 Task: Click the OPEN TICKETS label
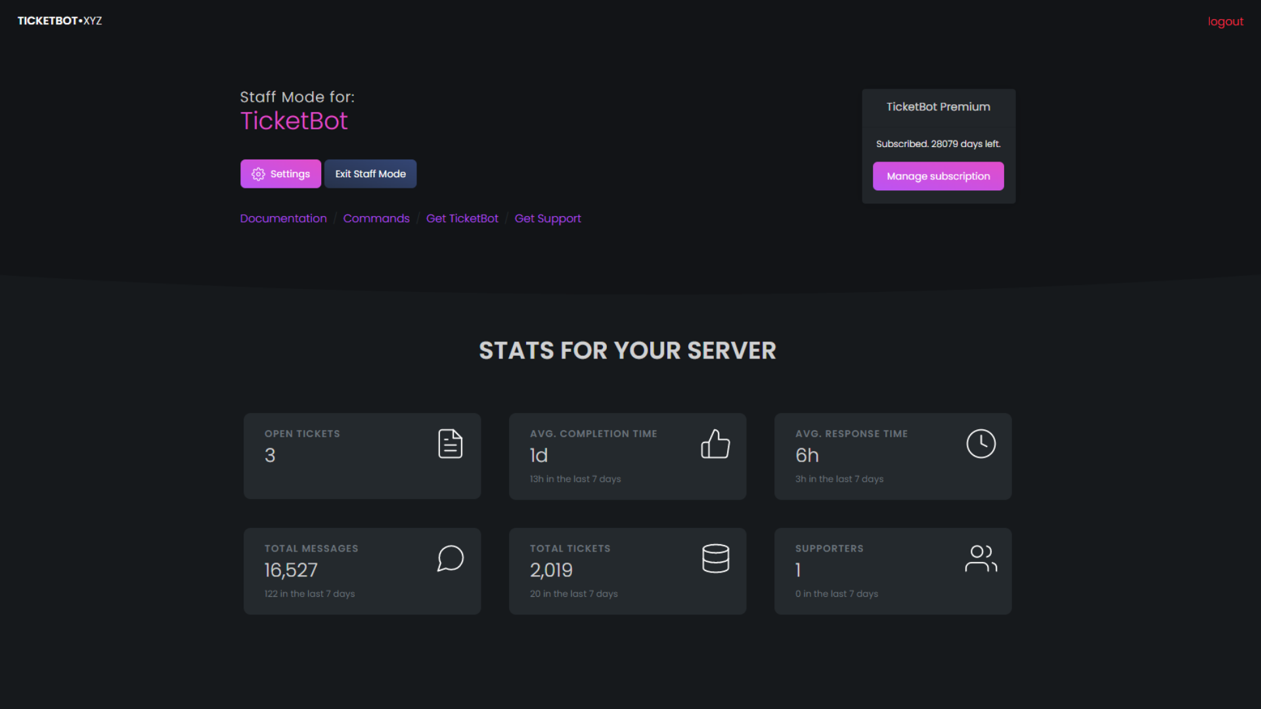coord(302,434)
